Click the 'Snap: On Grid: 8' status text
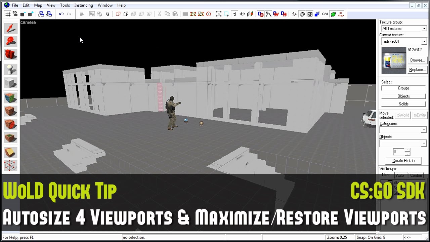430x242 pixels. tap(371, 237)
